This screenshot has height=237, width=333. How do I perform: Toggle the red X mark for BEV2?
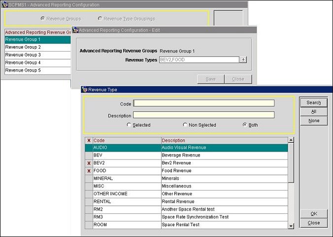pyautogui.click(x=89, y=163)
